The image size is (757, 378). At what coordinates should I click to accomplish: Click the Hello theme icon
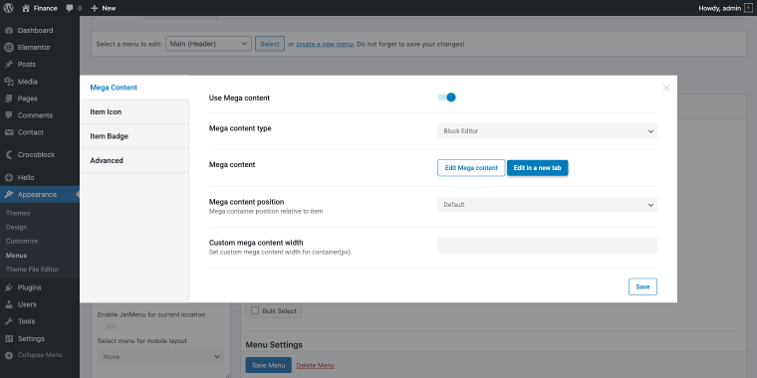point(8,177)
